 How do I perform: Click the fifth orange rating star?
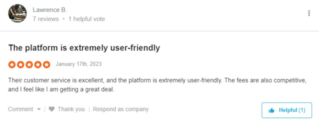click(x=47, y=64)
